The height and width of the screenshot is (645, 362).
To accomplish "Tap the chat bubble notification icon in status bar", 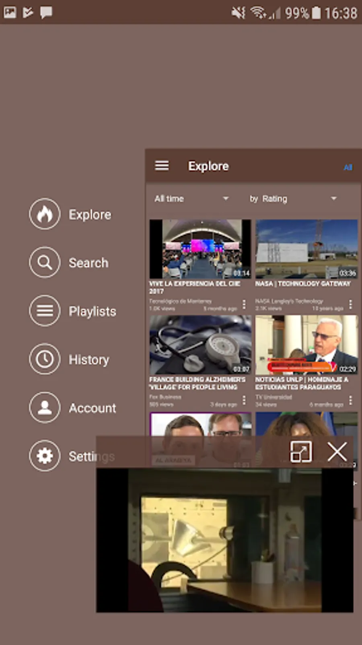I will coord(46,12).
